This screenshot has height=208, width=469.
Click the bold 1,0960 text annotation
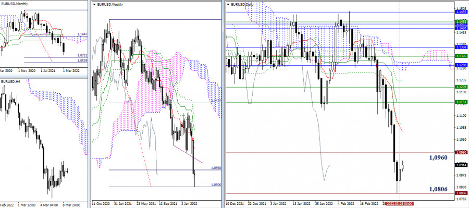[438, 157]
